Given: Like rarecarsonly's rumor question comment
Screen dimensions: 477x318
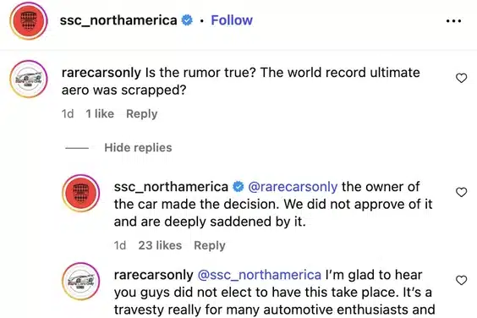Looking at the screenshot, I should (462, 78).
